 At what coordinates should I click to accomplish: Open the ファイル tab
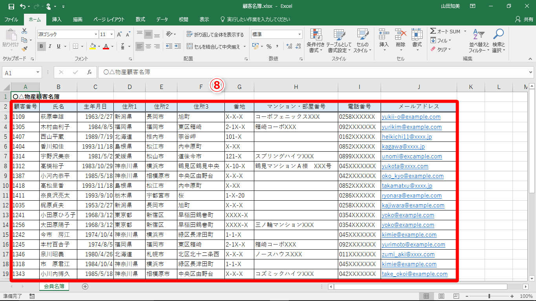(11, 19)
